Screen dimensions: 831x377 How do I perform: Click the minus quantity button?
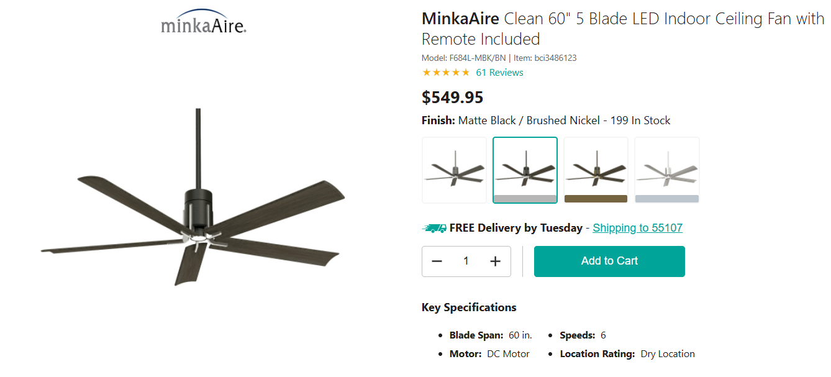click(437, 261)
